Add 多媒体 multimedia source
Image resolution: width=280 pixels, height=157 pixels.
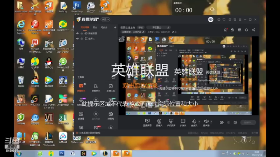(183, 122)
